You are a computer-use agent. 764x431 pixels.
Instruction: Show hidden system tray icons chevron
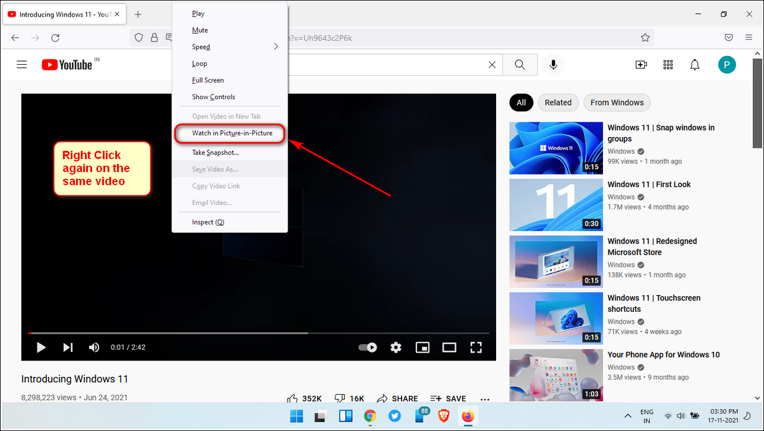click(x=627, y=416)
